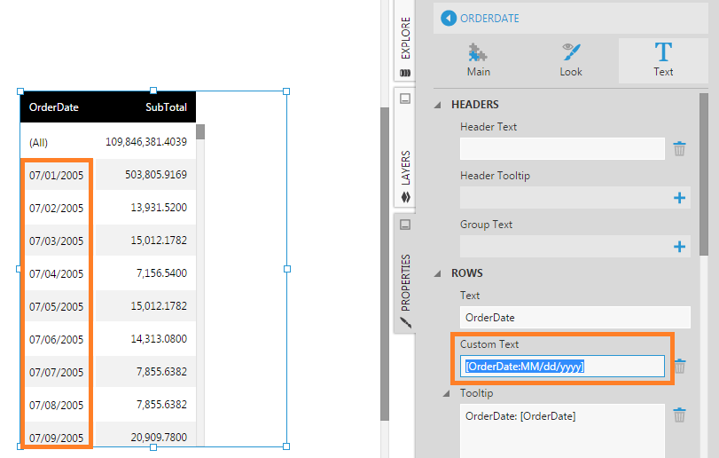The image size is (719, 458).
Task: Collapse the HEADERS section
Action: 438,105
